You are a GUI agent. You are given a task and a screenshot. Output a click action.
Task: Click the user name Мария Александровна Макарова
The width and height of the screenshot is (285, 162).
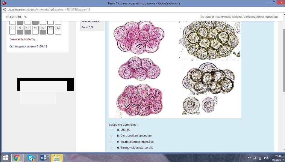(255, 16)
